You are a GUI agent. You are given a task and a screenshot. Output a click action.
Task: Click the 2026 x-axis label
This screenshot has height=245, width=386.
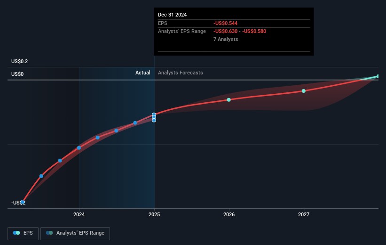pyautogui.click(x=229, y=215)
